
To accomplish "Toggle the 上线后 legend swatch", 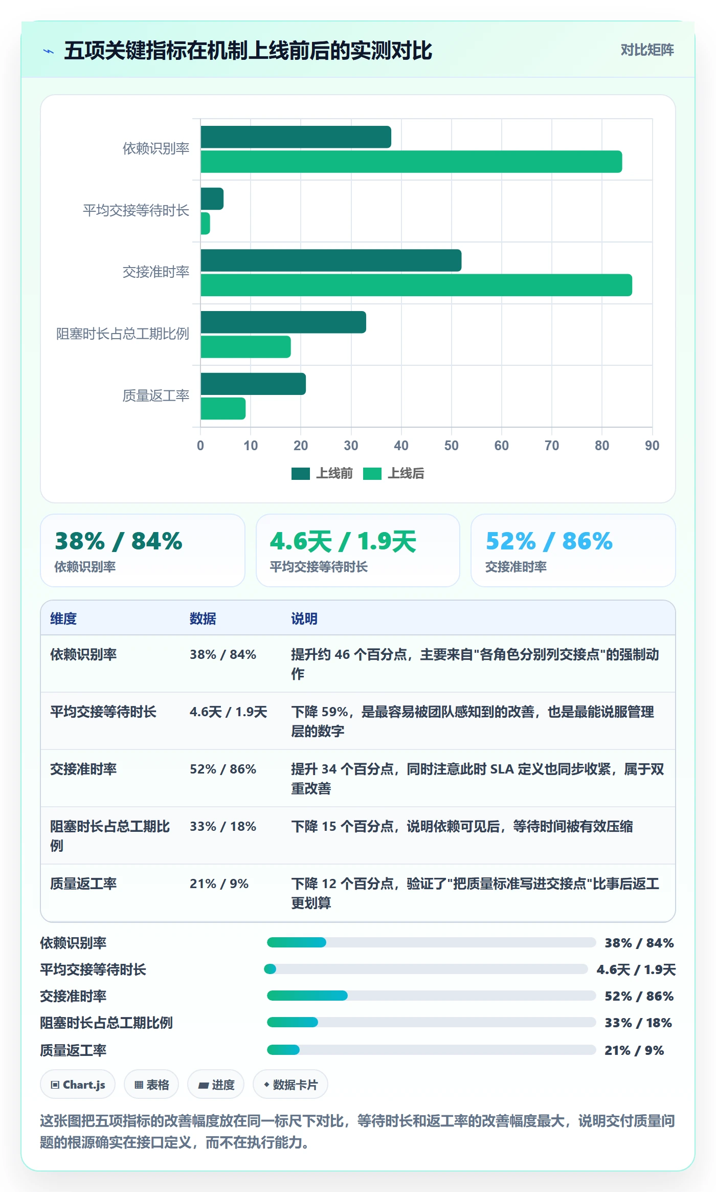I will (372, 474).
